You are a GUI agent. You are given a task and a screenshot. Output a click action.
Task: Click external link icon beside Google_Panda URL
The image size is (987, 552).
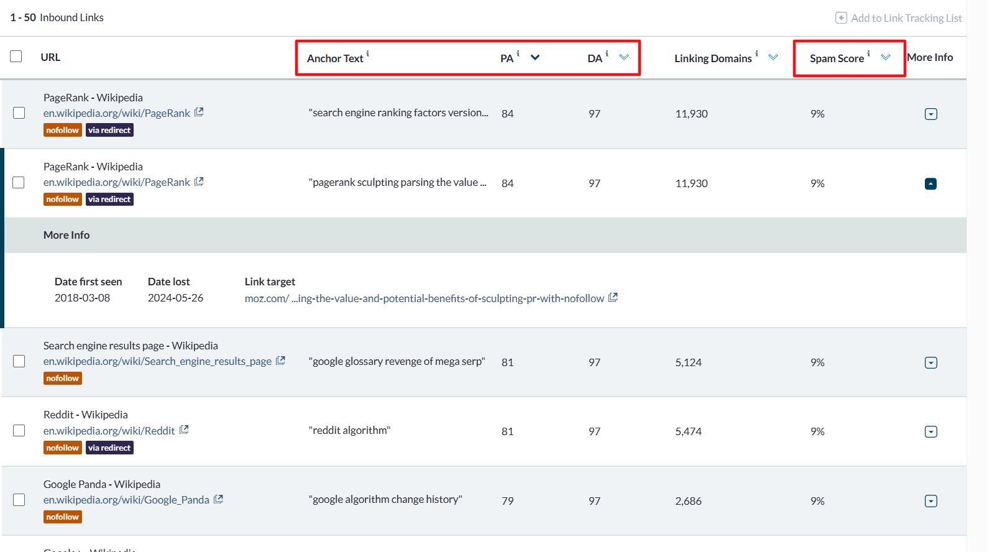tap(218, 499)
